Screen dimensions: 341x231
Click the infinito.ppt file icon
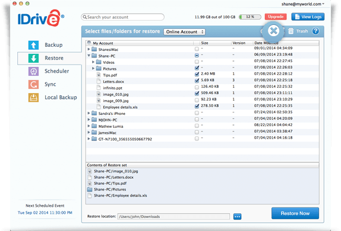click(99, 88)
